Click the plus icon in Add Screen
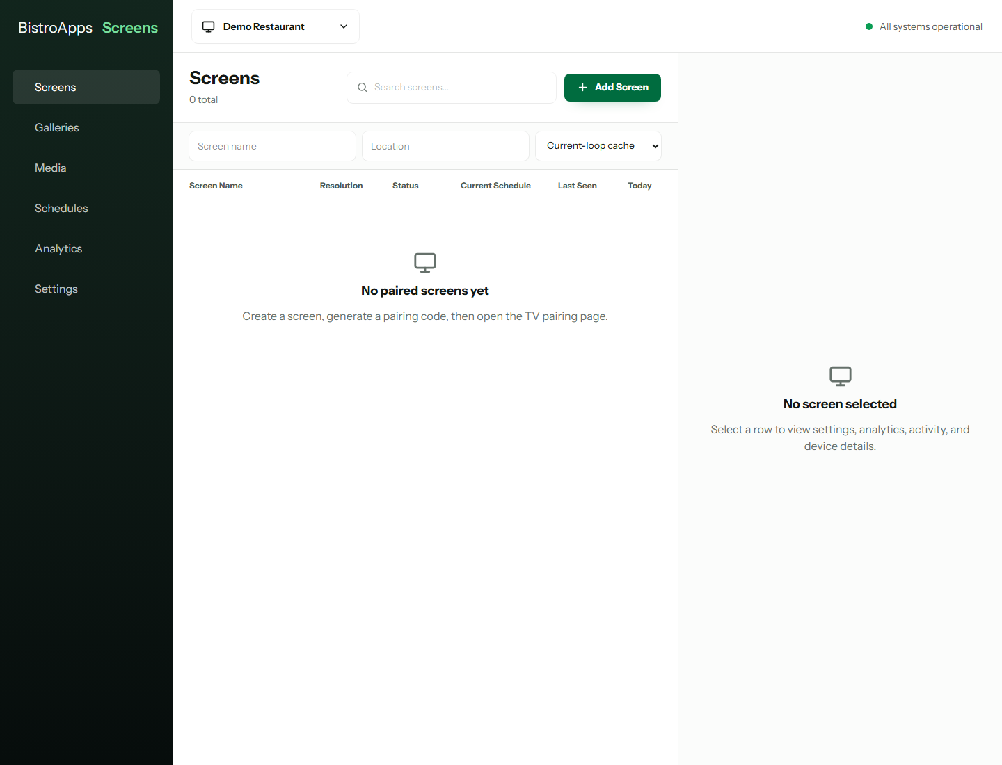The image size is (1002, 765). click(583, 88)
